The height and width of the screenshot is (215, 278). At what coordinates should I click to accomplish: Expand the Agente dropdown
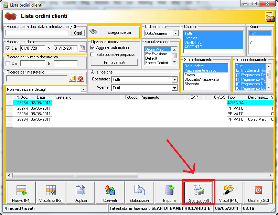click(x=174, y=88)
